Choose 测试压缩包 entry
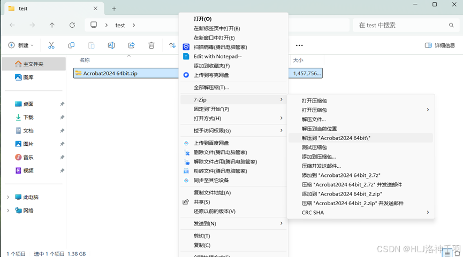Image resolution: width=463 pixels, height=257 pixels. 361,147
